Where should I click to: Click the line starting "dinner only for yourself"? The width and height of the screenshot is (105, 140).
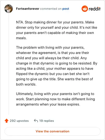point(56,28)
